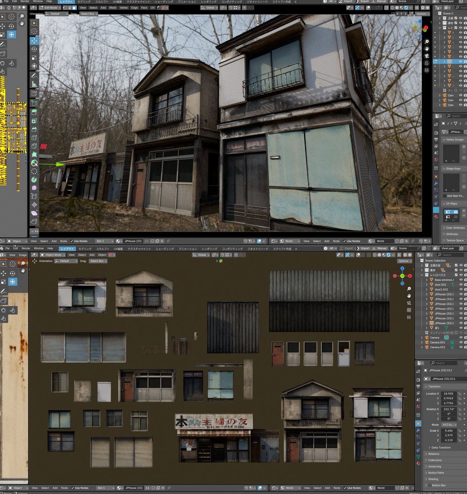
Task: Select Transform tool in lower UV editor toolbar
Action: (x=12, y=282)
